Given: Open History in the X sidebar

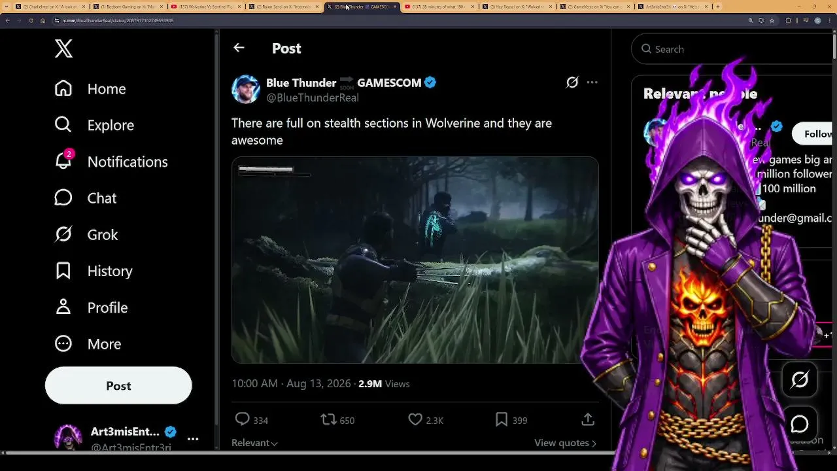Looking at the screenshot, I should point(94,271).
